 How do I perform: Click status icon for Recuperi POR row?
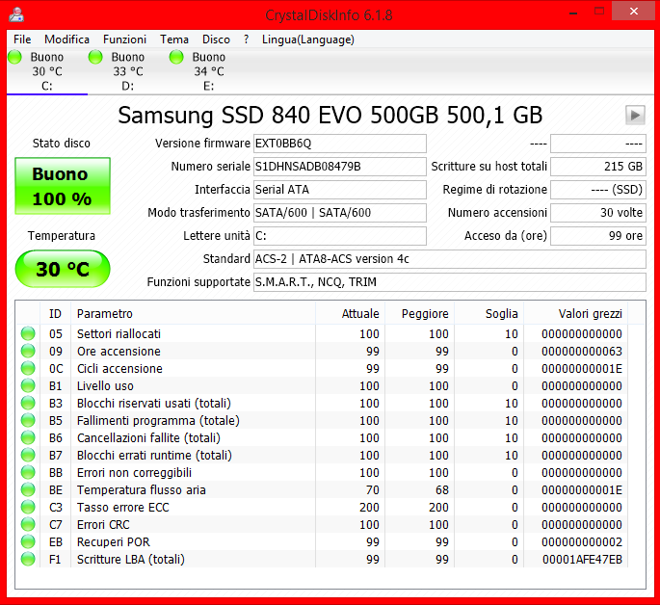tap(28, 541)
